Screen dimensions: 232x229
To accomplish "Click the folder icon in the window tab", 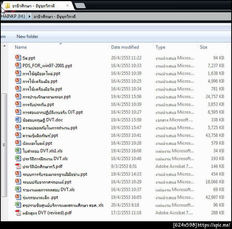I will 7,6.
